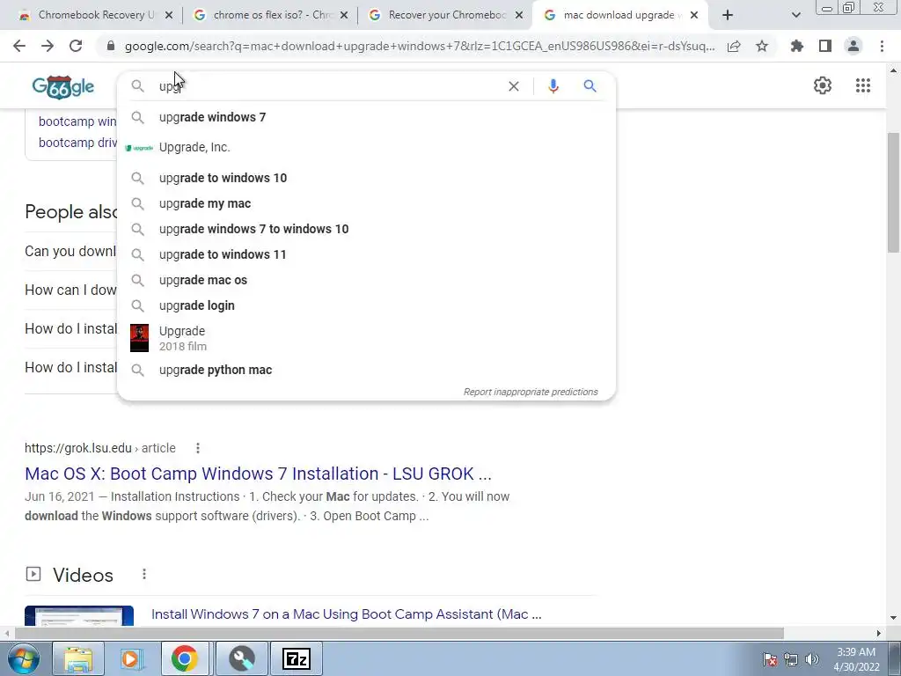Image resolution: width=901 pixels, height=676 pixels.
Task: Open the tab search chevron
Action: 795,16
